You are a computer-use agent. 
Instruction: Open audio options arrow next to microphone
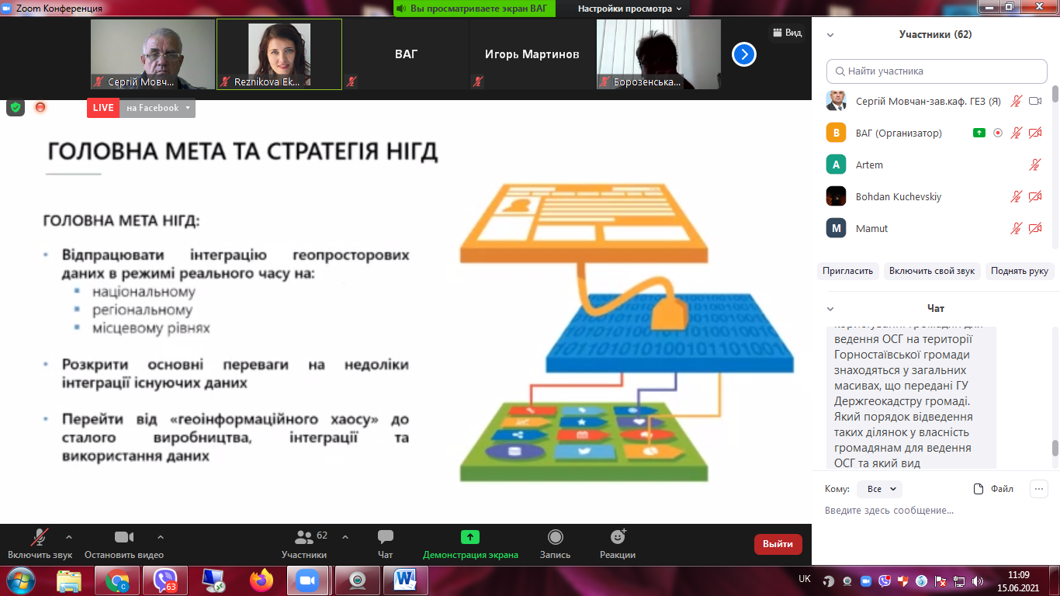coord(69,536)
